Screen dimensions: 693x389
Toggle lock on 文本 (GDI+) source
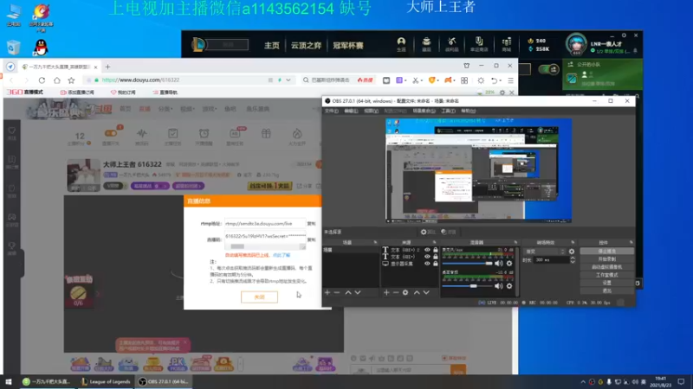(x=436, y=257)
